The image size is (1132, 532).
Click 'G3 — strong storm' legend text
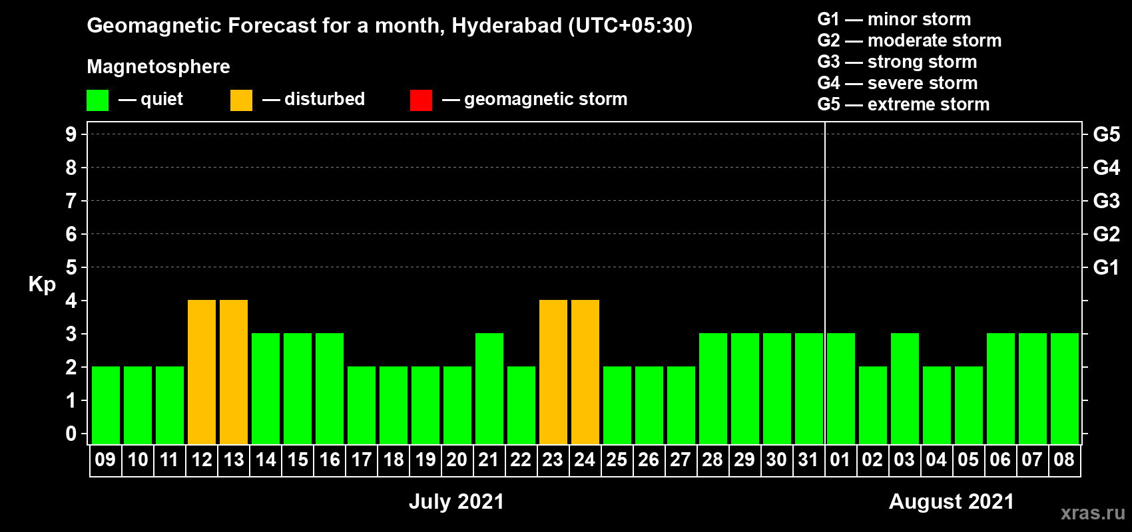click(898, 62)
